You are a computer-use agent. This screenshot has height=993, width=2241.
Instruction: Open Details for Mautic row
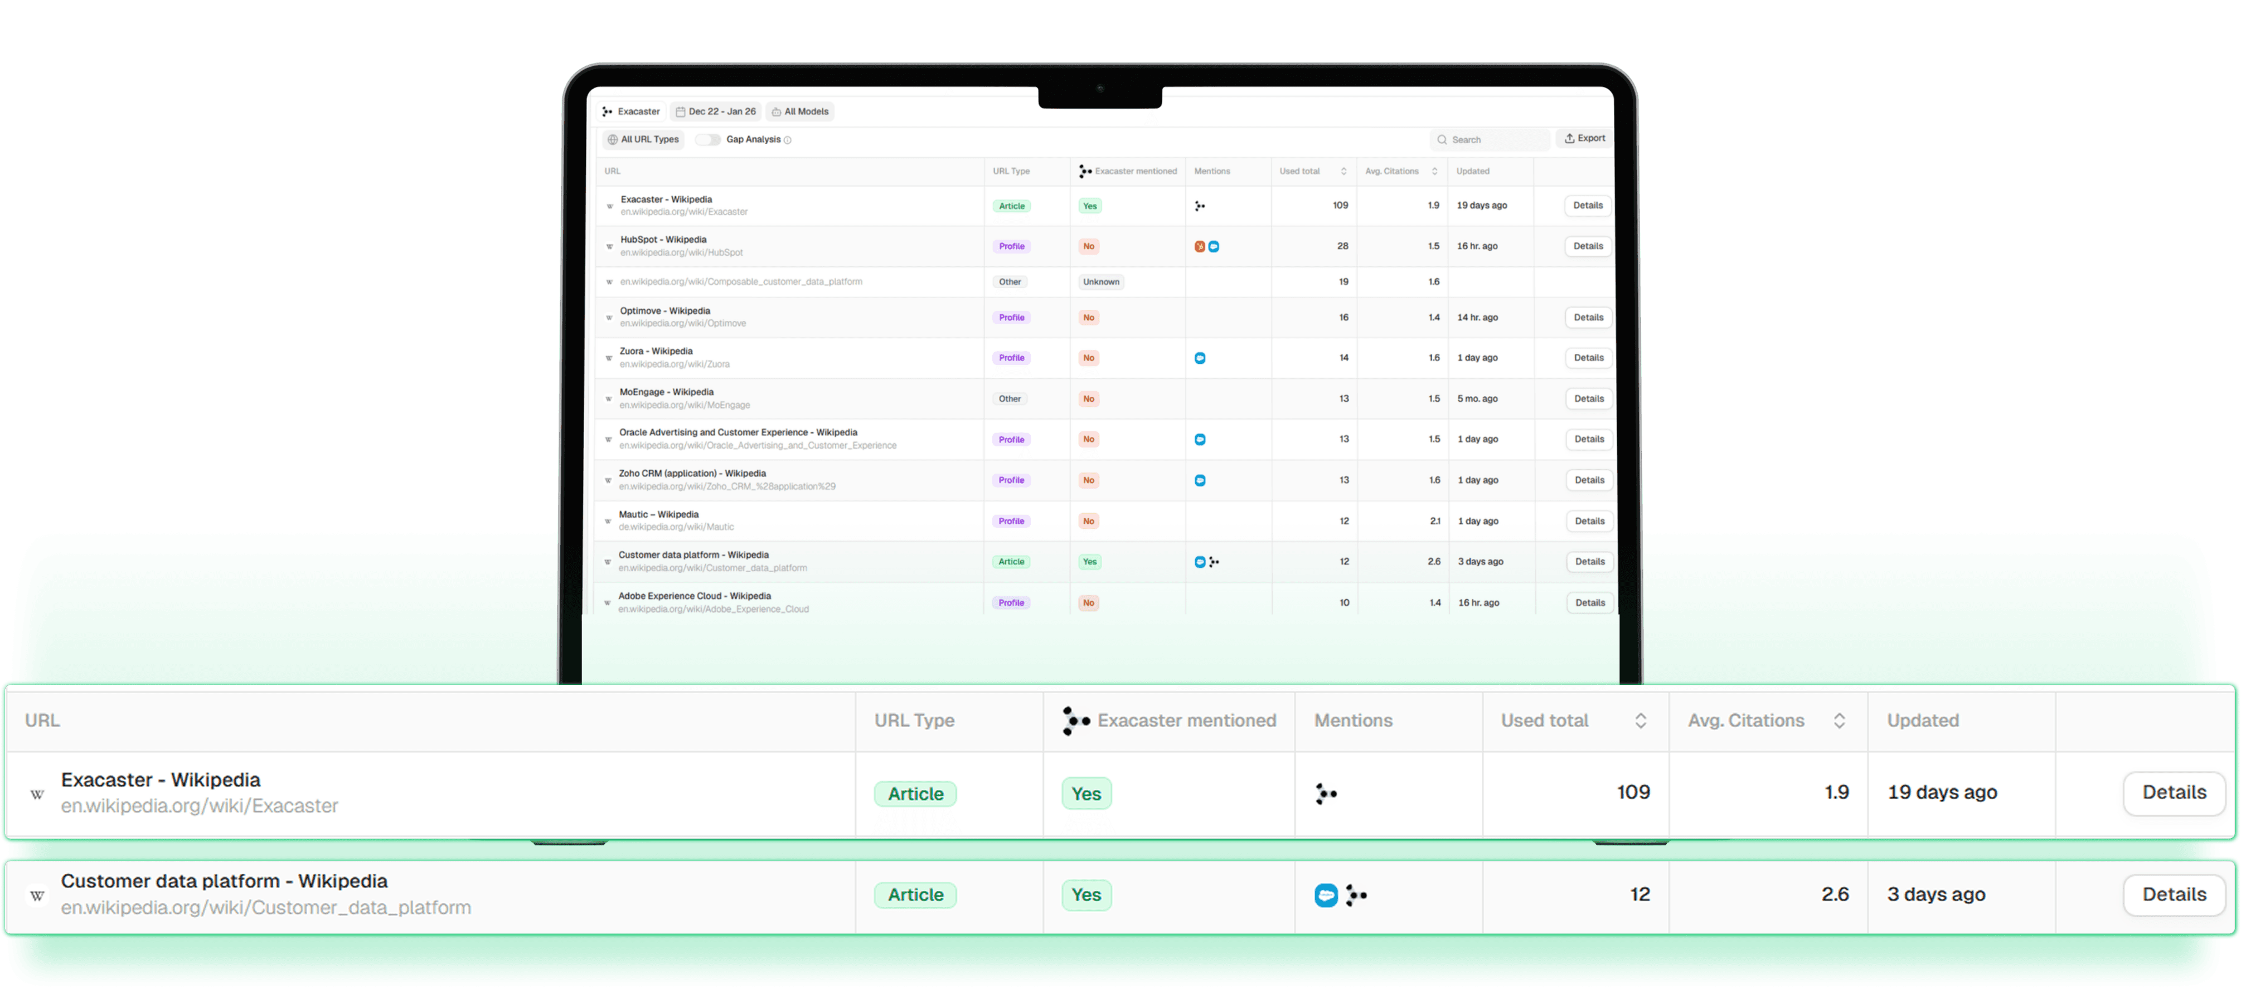coord(1590,522)
